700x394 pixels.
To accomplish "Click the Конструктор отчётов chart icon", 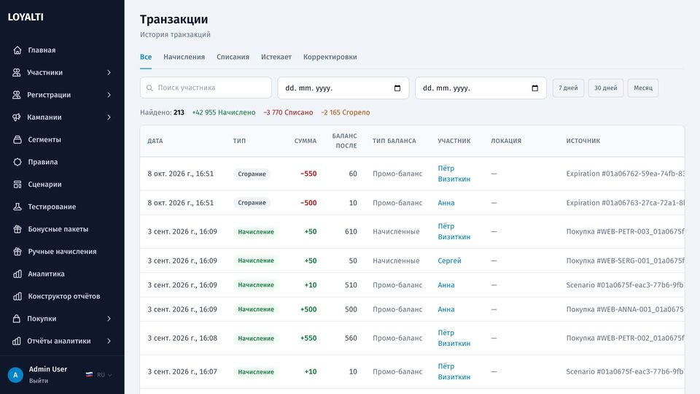I will 17,296.
